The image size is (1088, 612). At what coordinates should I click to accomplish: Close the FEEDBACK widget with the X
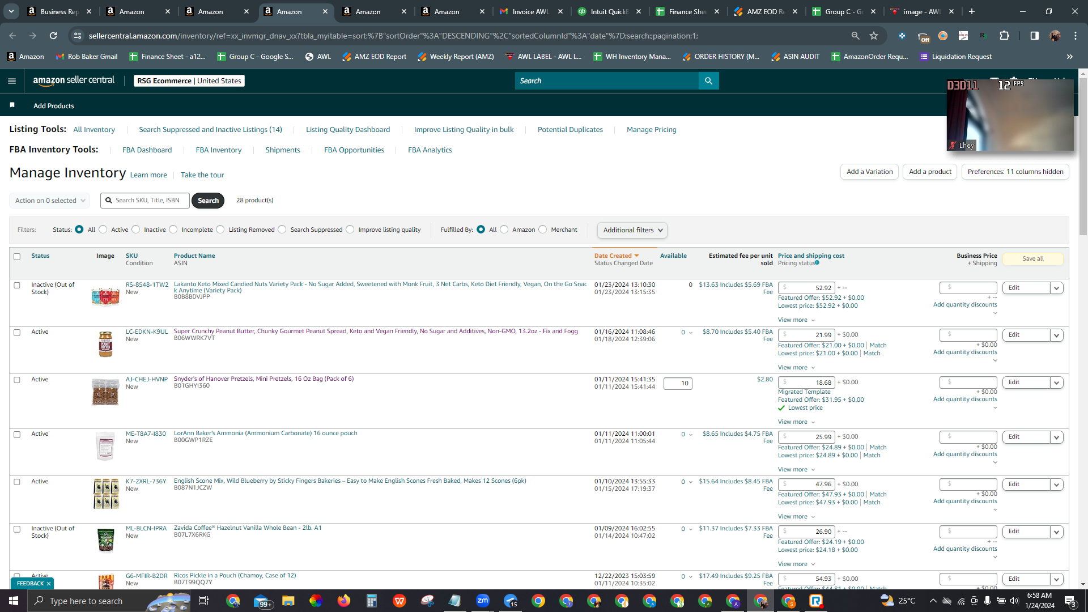[49, 583]
